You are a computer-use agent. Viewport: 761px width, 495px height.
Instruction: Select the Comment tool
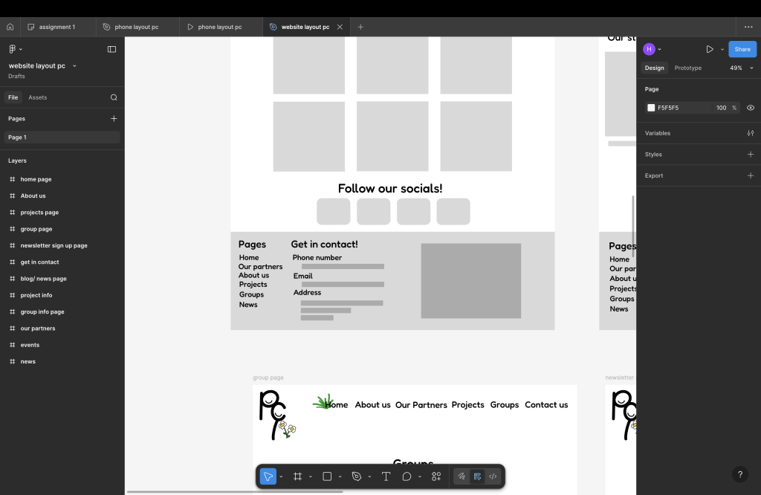(407, 476)
